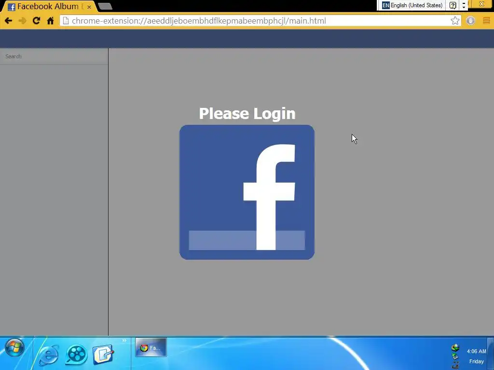This screenshot has height=370, width=494.
Task: Click the Please Login heading
Action: point(247,114)
